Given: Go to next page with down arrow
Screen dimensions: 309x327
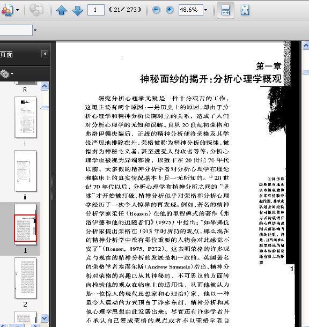Looking at the screenshot, I should tap(77, 10).
